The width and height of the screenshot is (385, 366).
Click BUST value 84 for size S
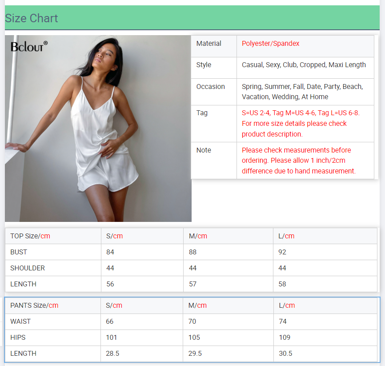click(110, 252)
